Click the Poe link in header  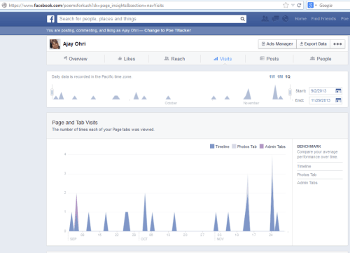[345, 19]
